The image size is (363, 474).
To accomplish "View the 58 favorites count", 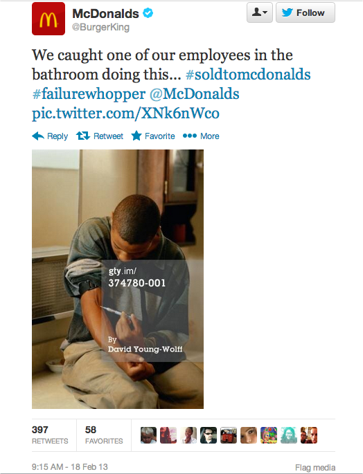I will 104,435.
